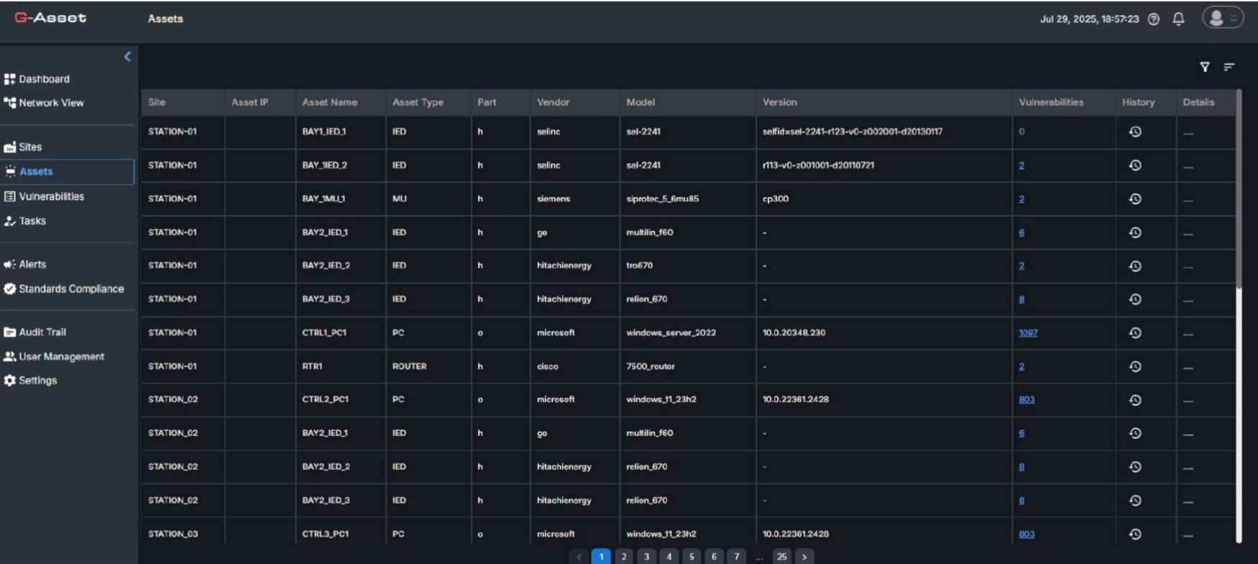Open Settings in the sidebar
Image resolution: width=1258 pixels, height=564 pixels.
(30, 381)
